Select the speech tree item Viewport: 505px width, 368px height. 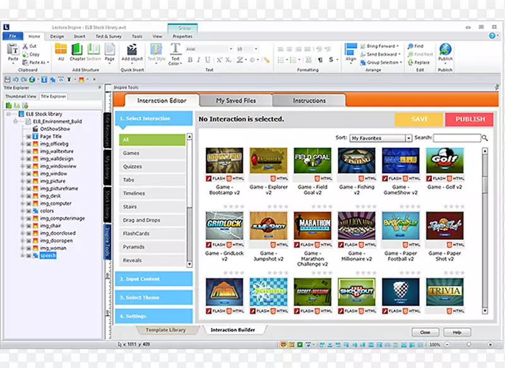[x=48, y=255]
